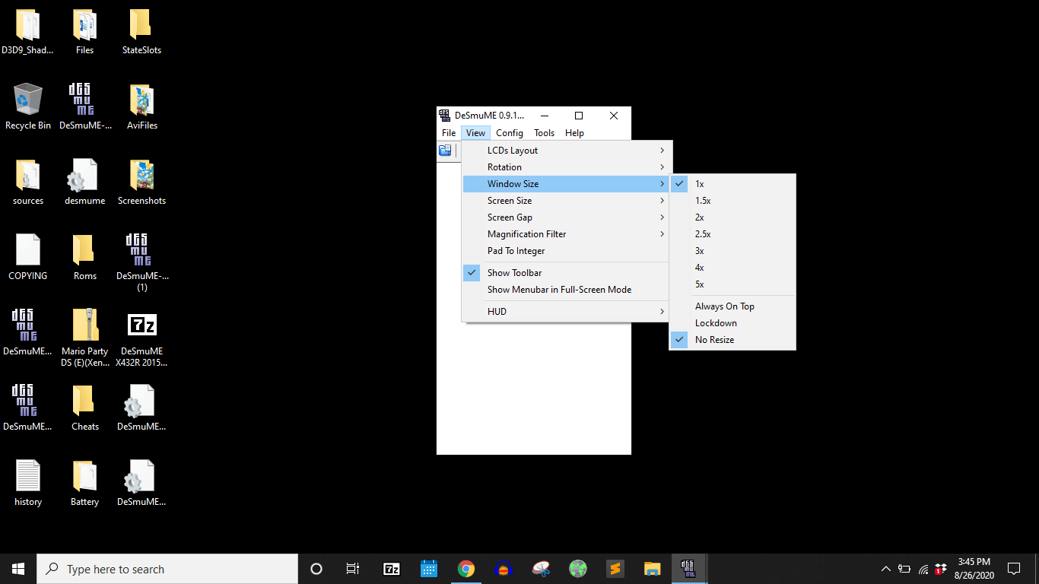Open the notification center
The height and width of the screenshot is (584, 1039).
tap(1014, 569)
